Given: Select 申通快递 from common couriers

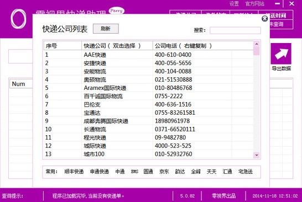Looking at the screenshot, I should 100,172.
